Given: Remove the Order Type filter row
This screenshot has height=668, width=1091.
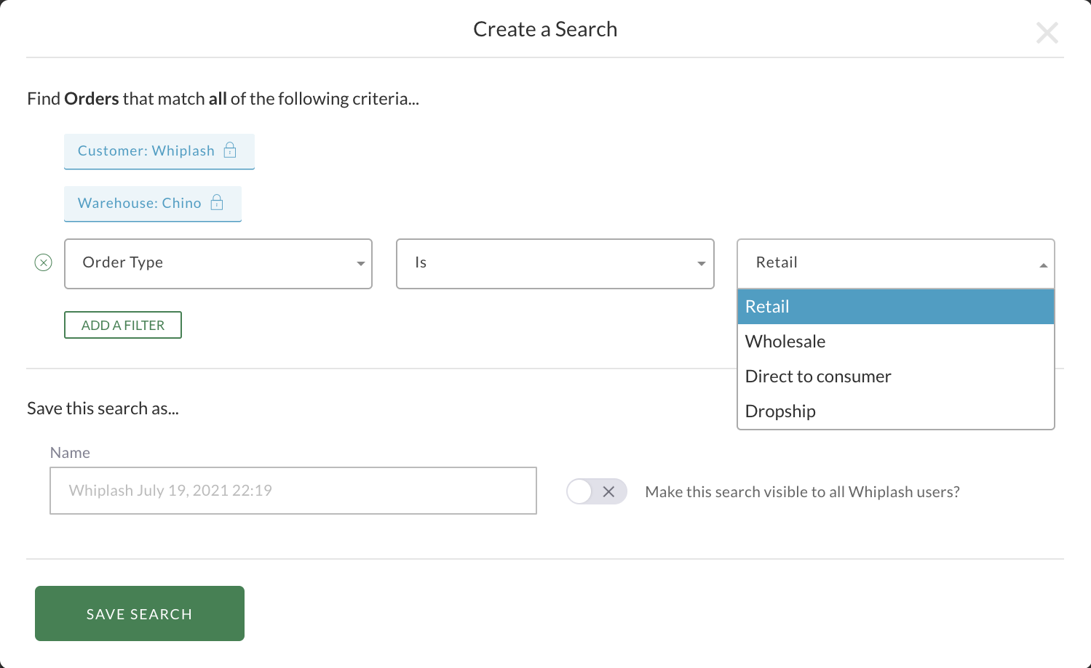Looking at the screenshot, I should point(44,262).
